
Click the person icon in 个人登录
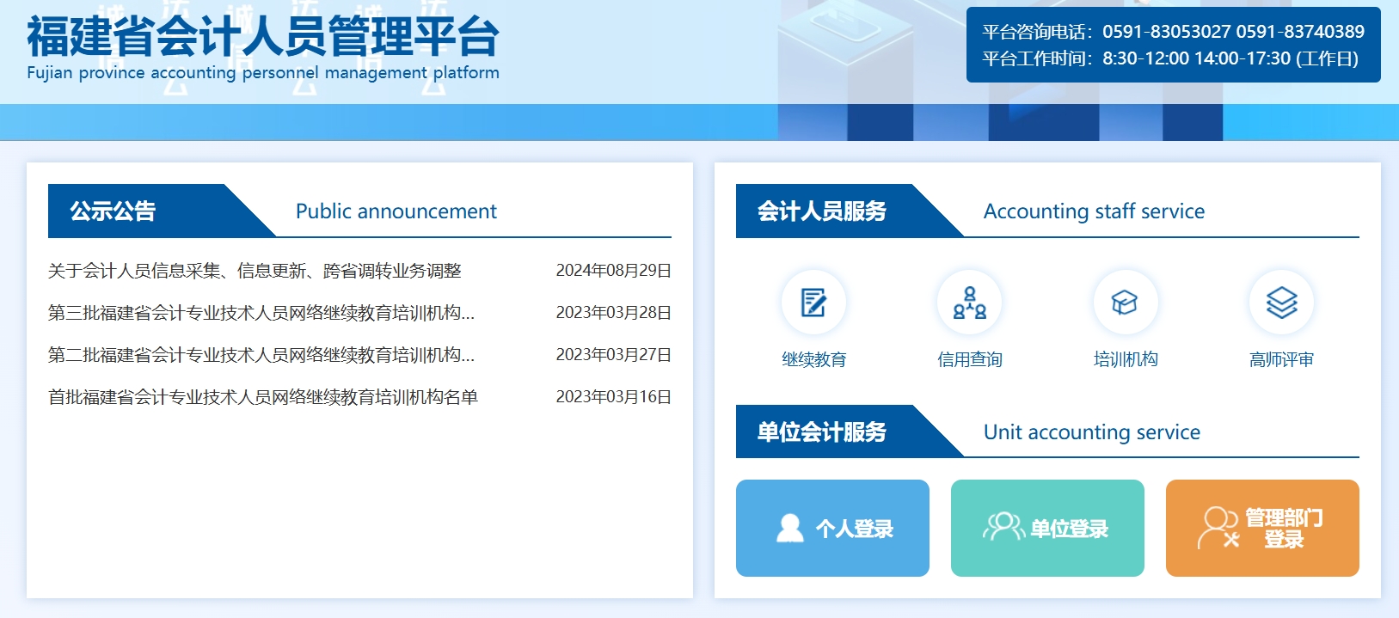pos(788,528)
